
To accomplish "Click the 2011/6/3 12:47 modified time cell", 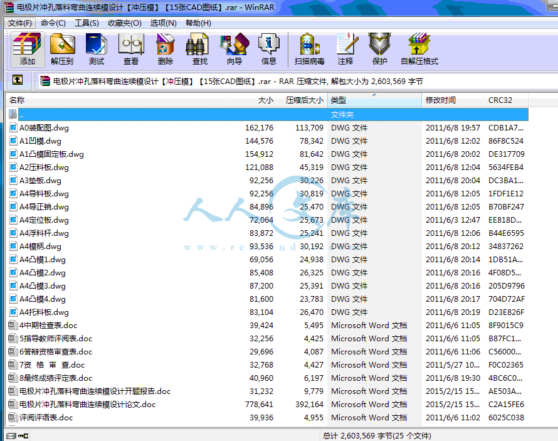I will [453, 220].
